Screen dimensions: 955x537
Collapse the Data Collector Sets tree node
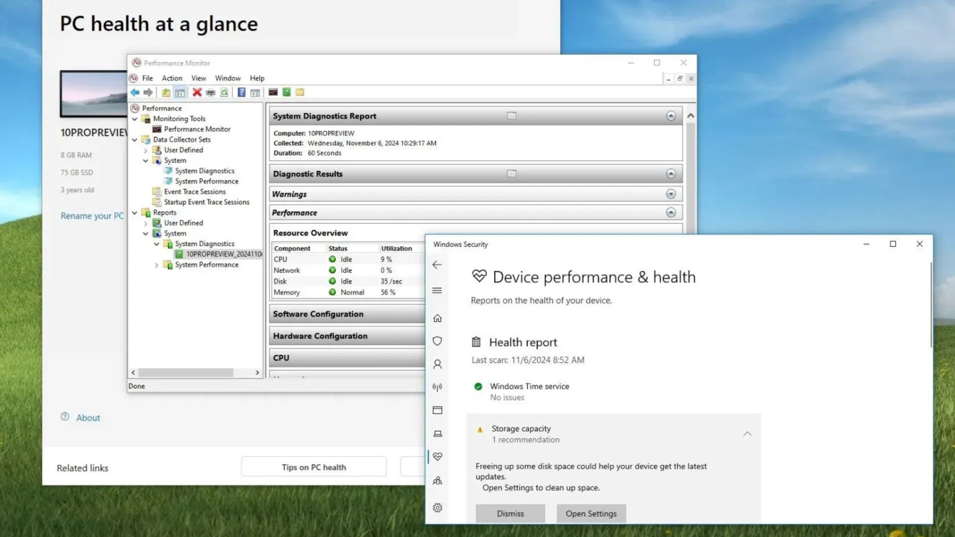point(135,140)
